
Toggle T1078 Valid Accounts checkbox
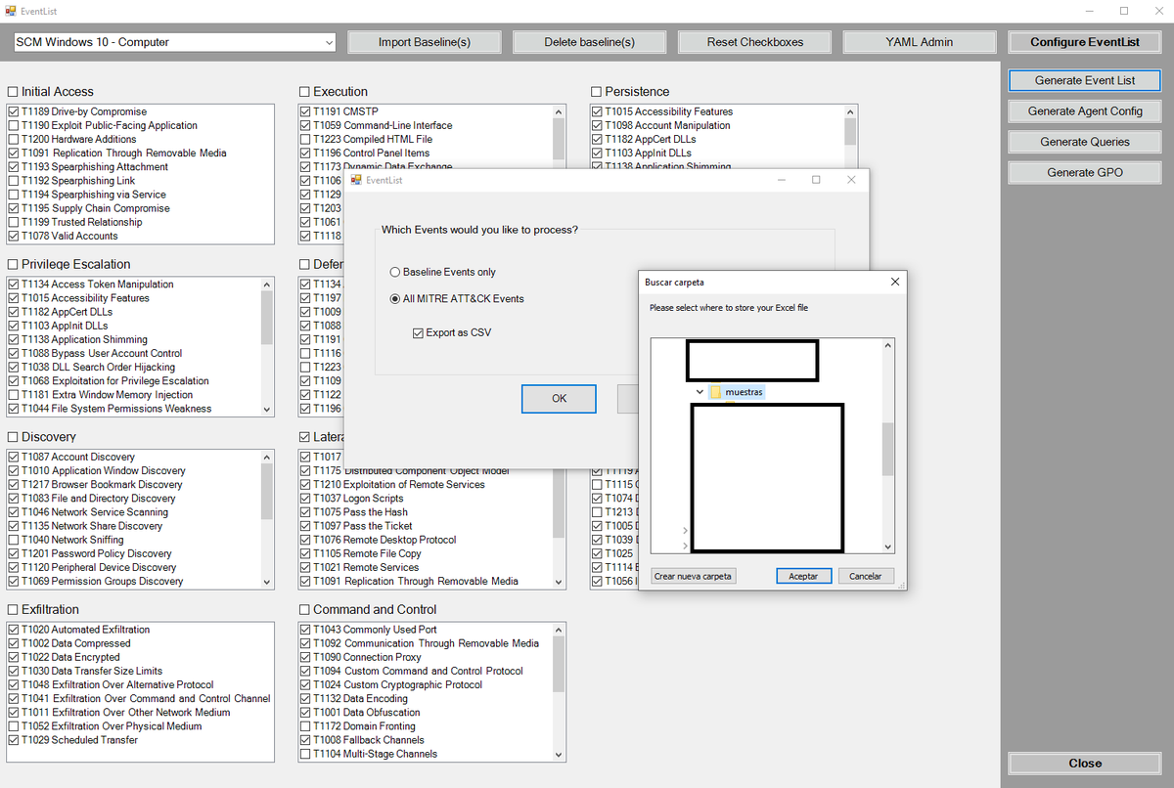pos(14,237)
